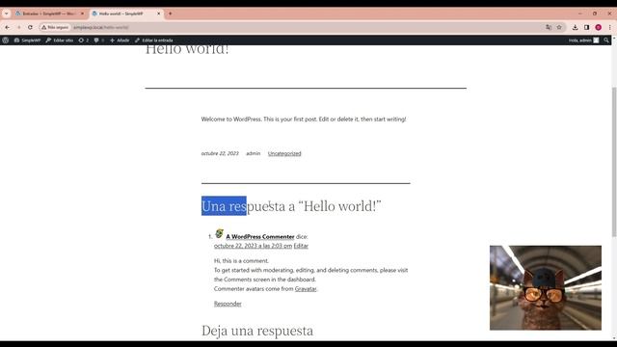Viewport: 617px width, 347px height.
Task: Open A WordPress Commenter author link
Action: coord(260,236)
